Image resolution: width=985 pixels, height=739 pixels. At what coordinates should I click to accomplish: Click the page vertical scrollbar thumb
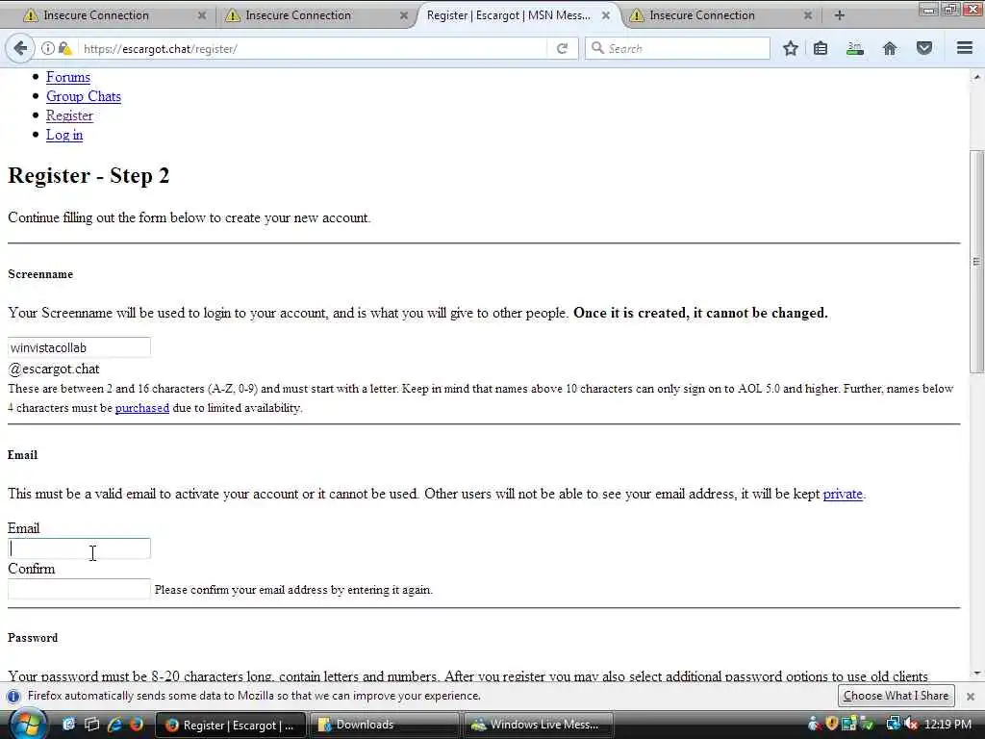point(976,261)
